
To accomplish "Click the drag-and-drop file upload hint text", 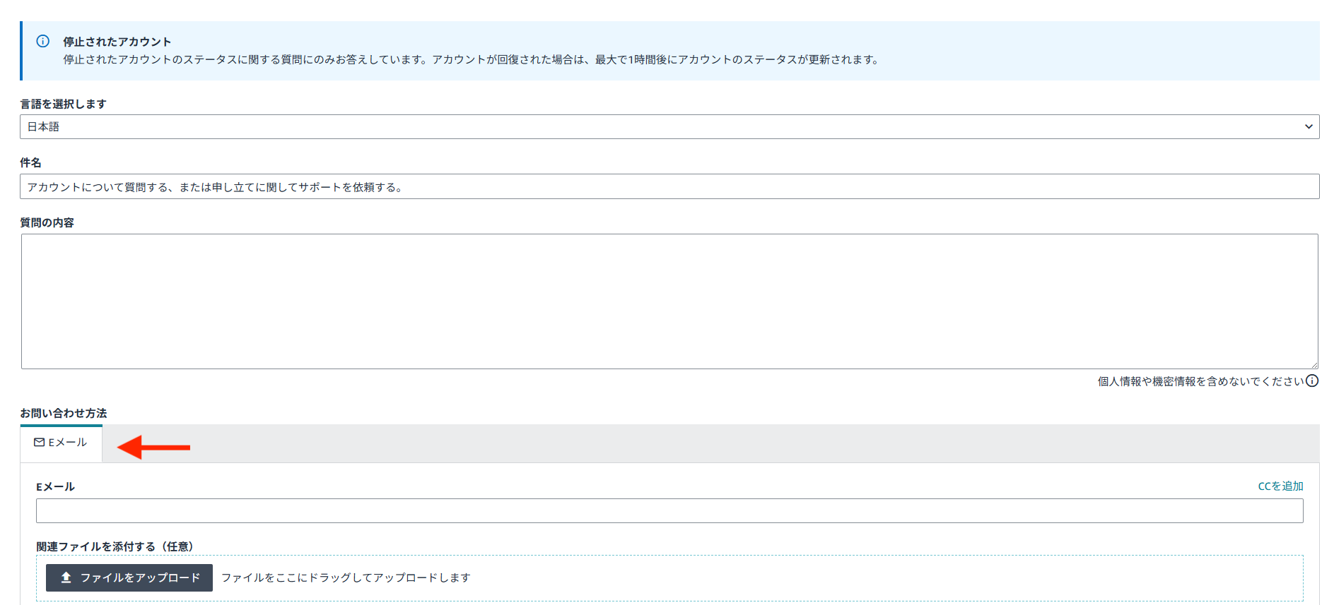I will tap(346, 577).
